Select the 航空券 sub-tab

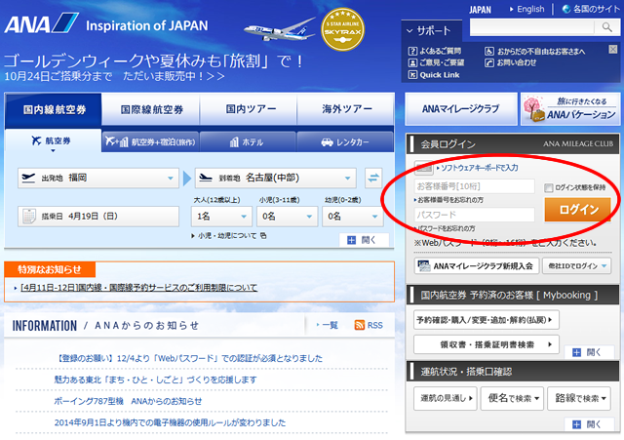pos(53,140)
